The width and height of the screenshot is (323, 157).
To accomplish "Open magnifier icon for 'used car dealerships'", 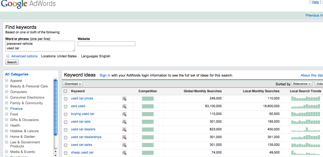I will [x=124, y=137].
